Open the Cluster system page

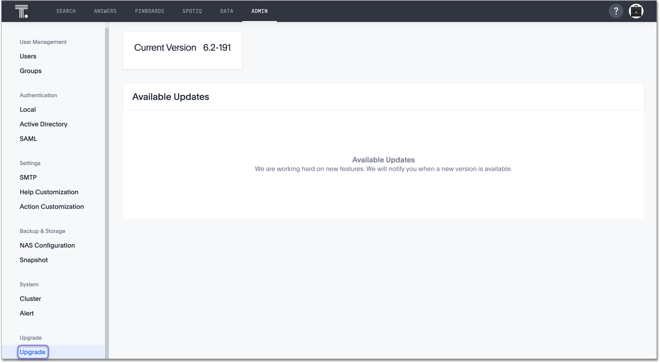30,299
